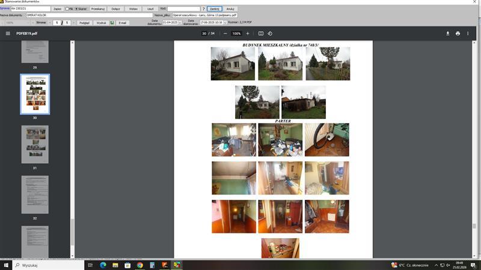Rotate the PDF document counterclockwise
This screenshot has height=270, width=481.
point(270,34)
